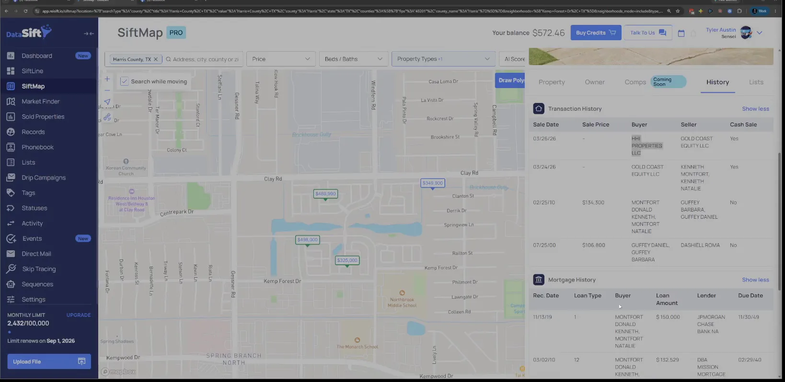Select the $498,000 map price marker
Image resolution: width=785 pixels, height=382 pixels.
click(x=308, y=240)
